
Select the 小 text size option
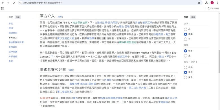pos(186,29)
